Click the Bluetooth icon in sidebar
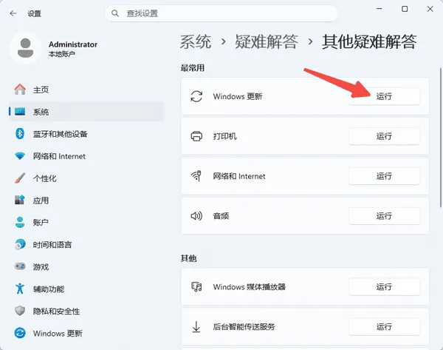The image size is (443, 350). [20, 134]
